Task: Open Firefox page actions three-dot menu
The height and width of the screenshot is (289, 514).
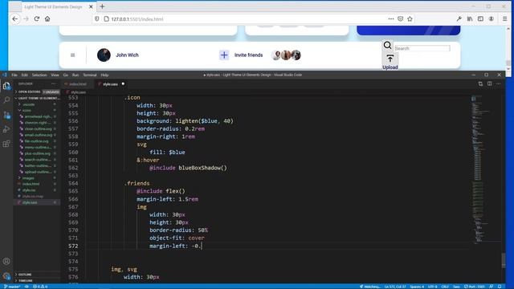Action: 391,19
